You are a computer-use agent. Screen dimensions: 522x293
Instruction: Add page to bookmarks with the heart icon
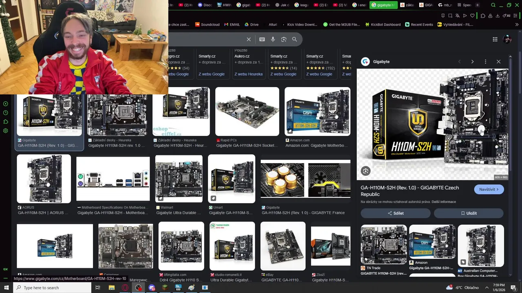click(x=473, y=15)
